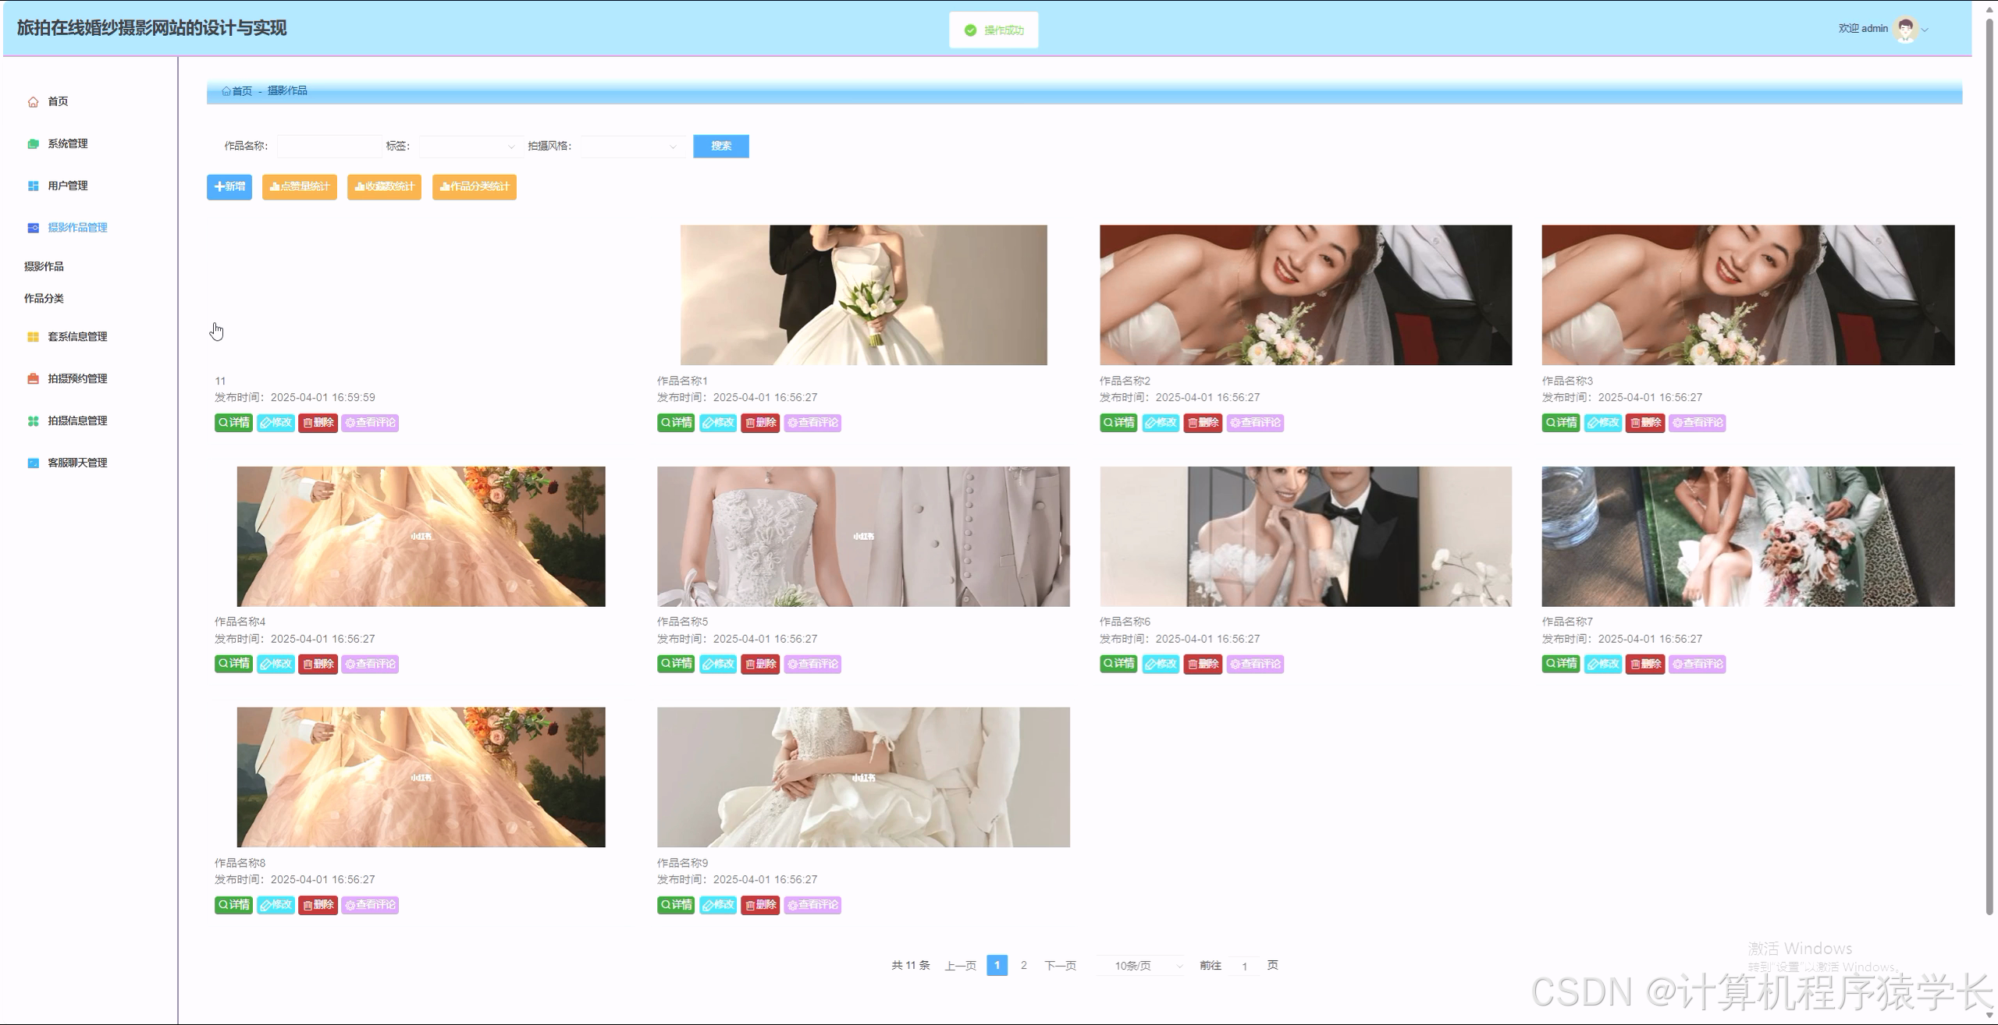Click the admin avatar icon

click(1906, 30)
